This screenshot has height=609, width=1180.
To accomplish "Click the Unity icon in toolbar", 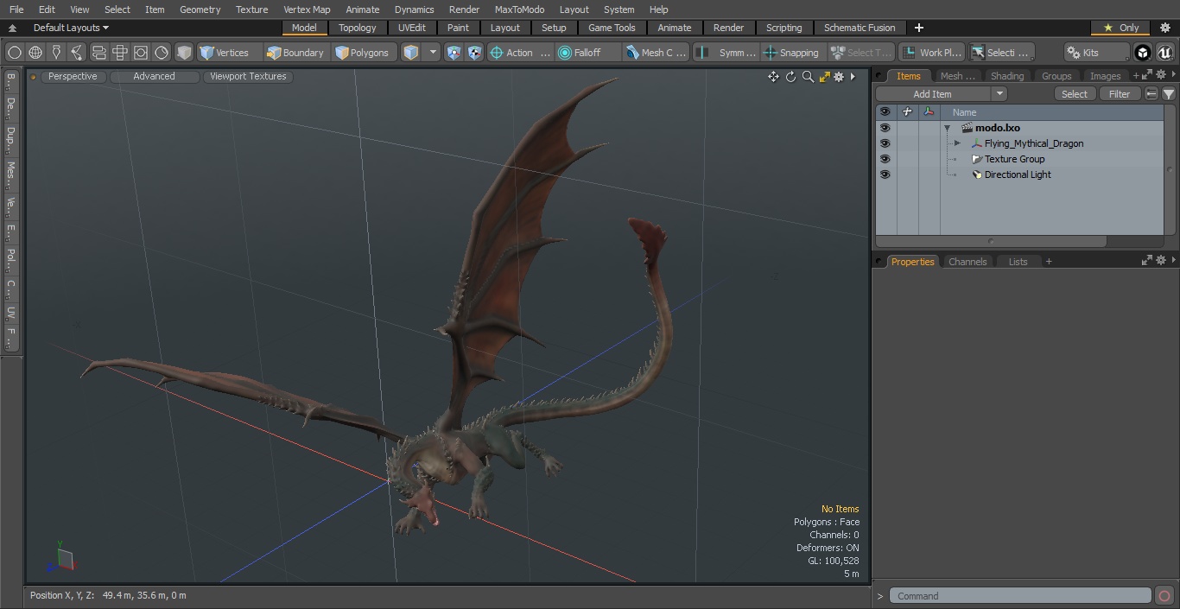I will [1142, 53].
